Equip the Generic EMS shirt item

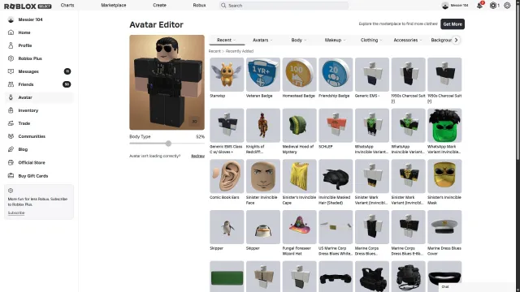(372, 75)
